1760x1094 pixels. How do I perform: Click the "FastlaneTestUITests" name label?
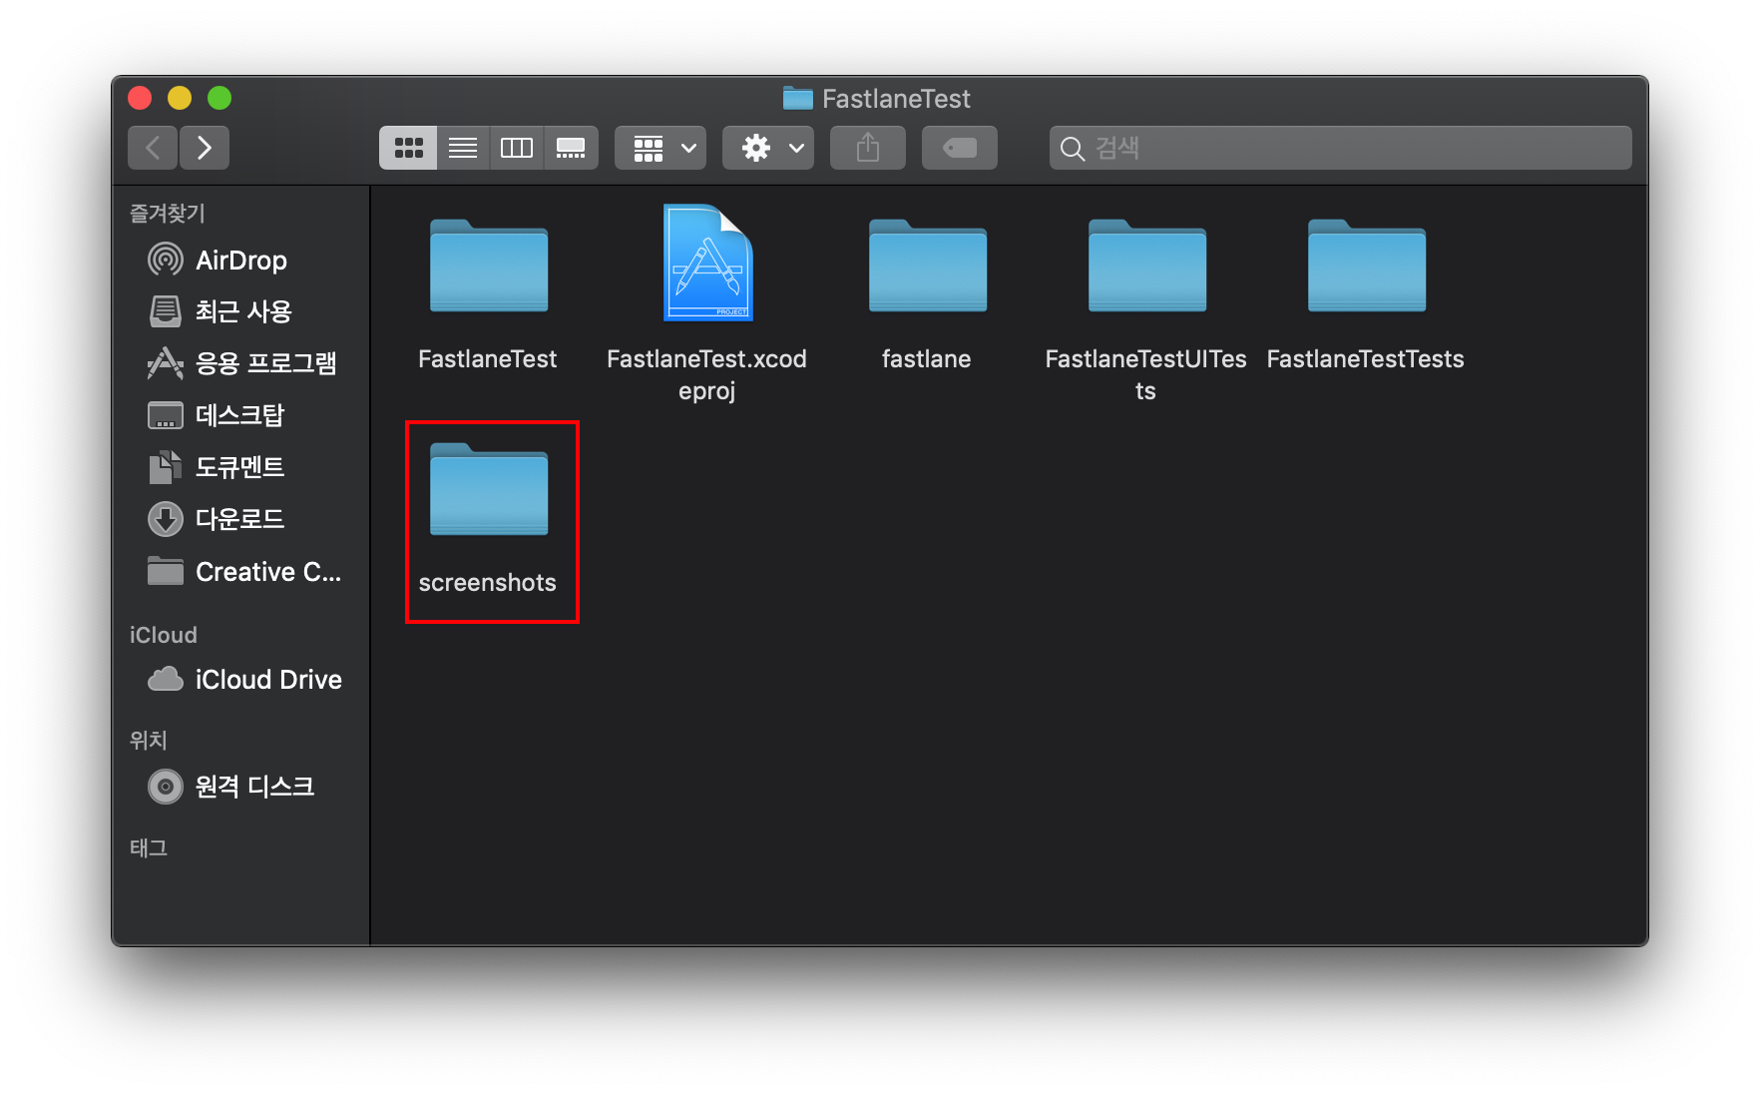click(x=1146, y=375)
